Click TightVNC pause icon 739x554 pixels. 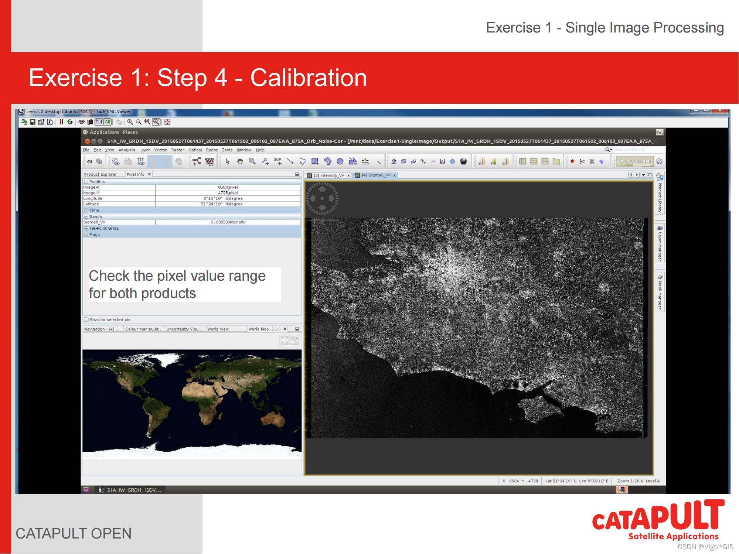(x=61, y=122)
